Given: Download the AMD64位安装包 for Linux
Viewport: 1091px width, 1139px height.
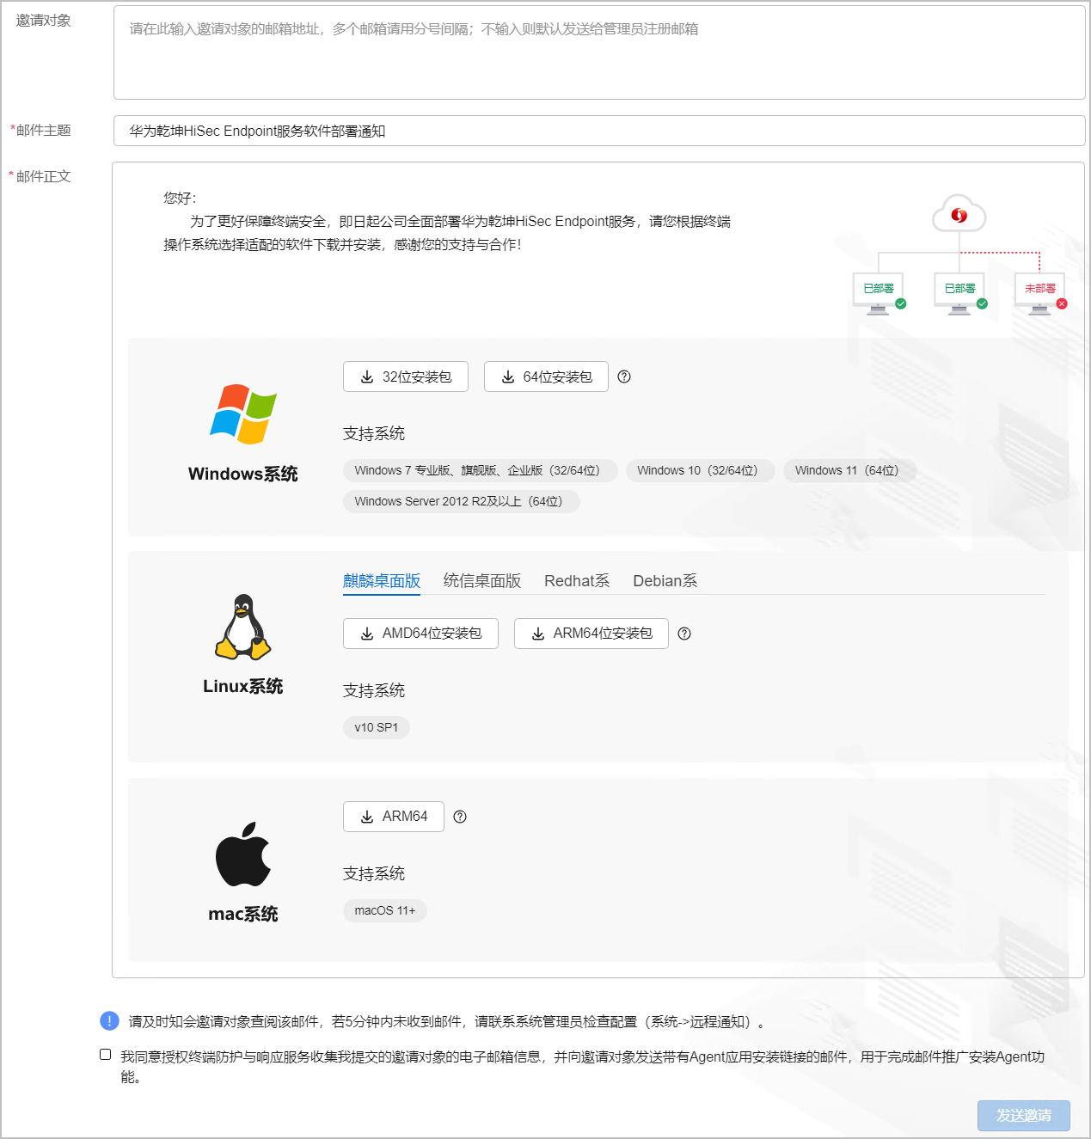Looking at the screenshot, I should coord(420,634).
